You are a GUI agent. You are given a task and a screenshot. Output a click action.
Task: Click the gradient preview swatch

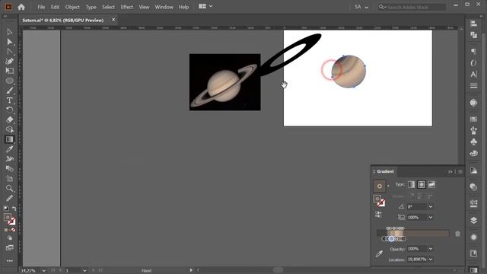[379, 186]
